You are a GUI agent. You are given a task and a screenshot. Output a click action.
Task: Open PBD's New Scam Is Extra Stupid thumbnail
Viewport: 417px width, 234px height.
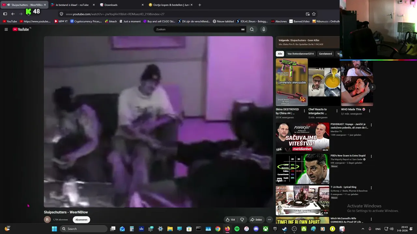point(302,169)
